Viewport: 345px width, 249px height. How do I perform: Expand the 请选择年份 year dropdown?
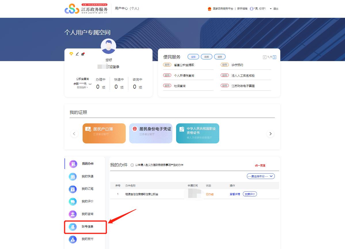261,176
